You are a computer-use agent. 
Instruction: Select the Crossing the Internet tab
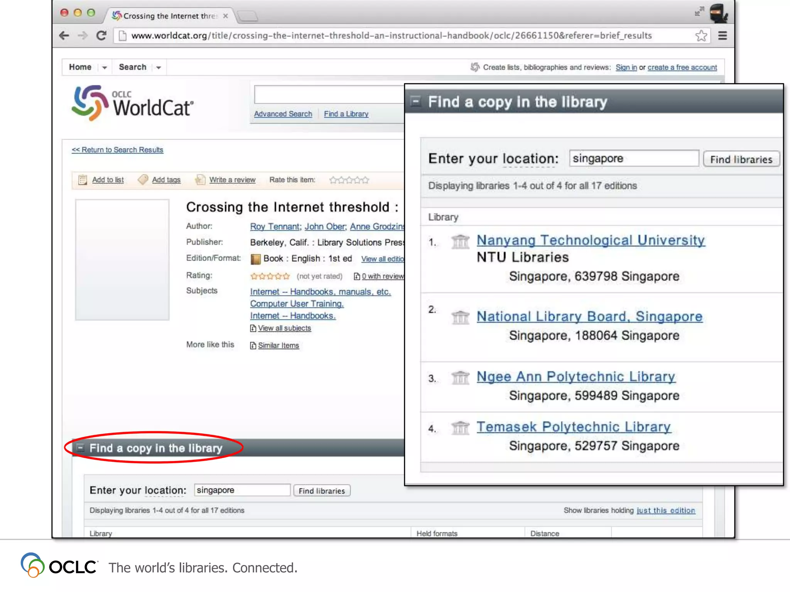[170, 16]
